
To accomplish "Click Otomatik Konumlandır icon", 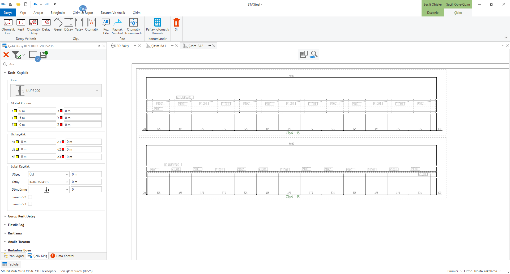I will point(133,23).
